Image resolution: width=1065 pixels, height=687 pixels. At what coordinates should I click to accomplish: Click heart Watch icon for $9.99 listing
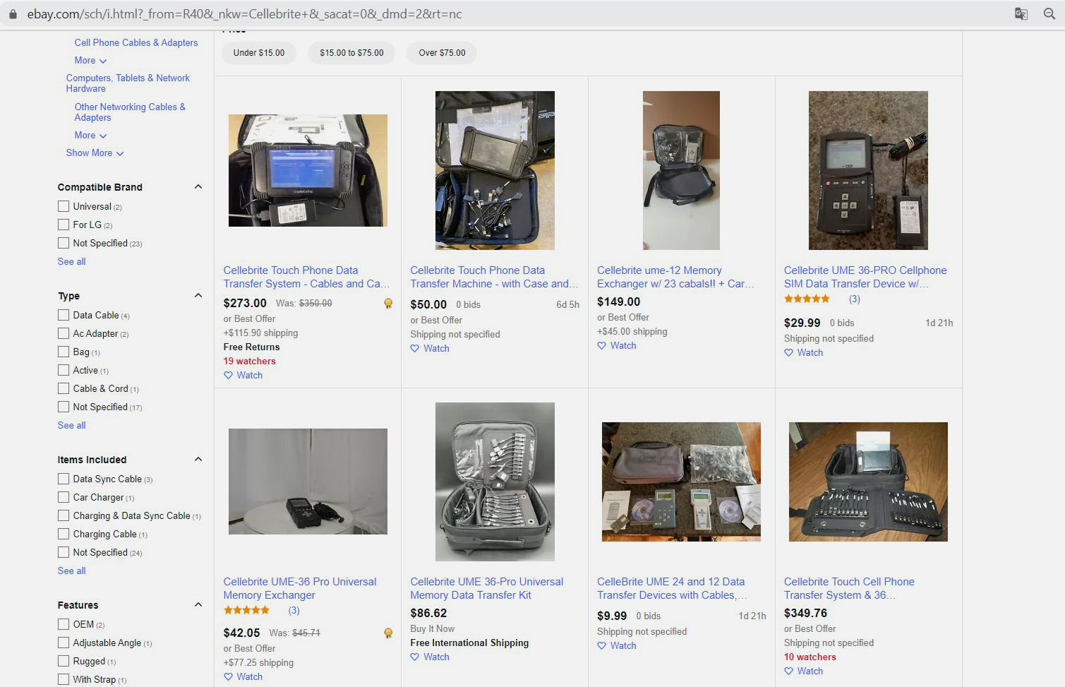tap(601, 646)
